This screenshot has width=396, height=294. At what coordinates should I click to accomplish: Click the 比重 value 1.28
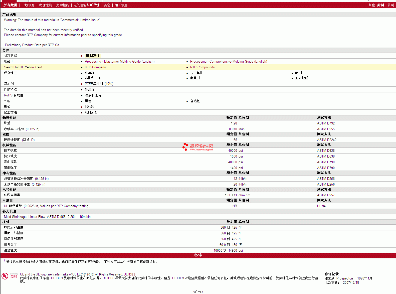click(234, 123)
